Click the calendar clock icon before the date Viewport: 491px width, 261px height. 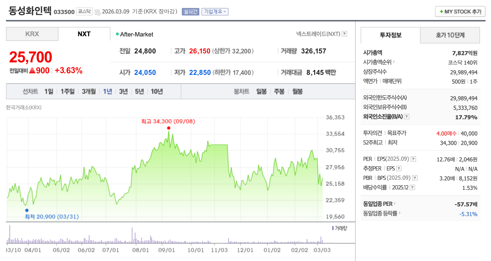[97, 12]
